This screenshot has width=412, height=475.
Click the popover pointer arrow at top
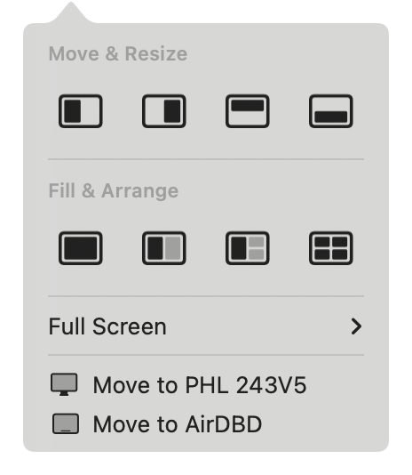pyautogui.click(x=71, y=12)
